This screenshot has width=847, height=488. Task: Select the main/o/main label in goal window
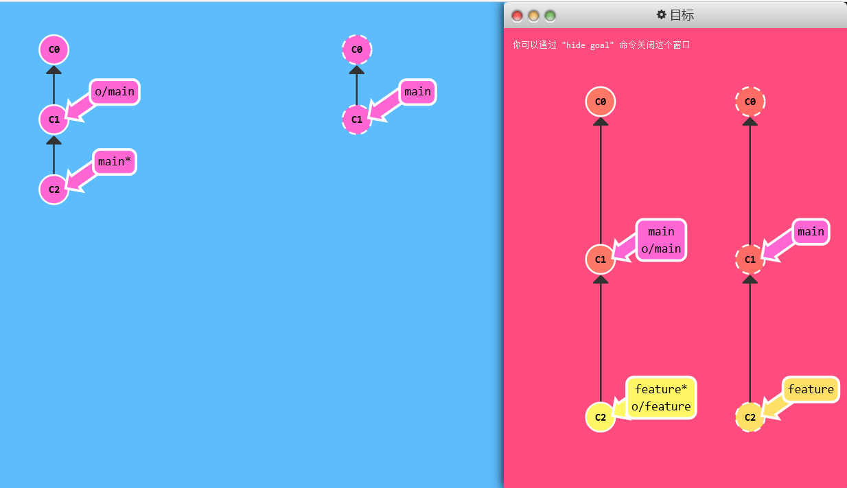[x=661, y=240]
